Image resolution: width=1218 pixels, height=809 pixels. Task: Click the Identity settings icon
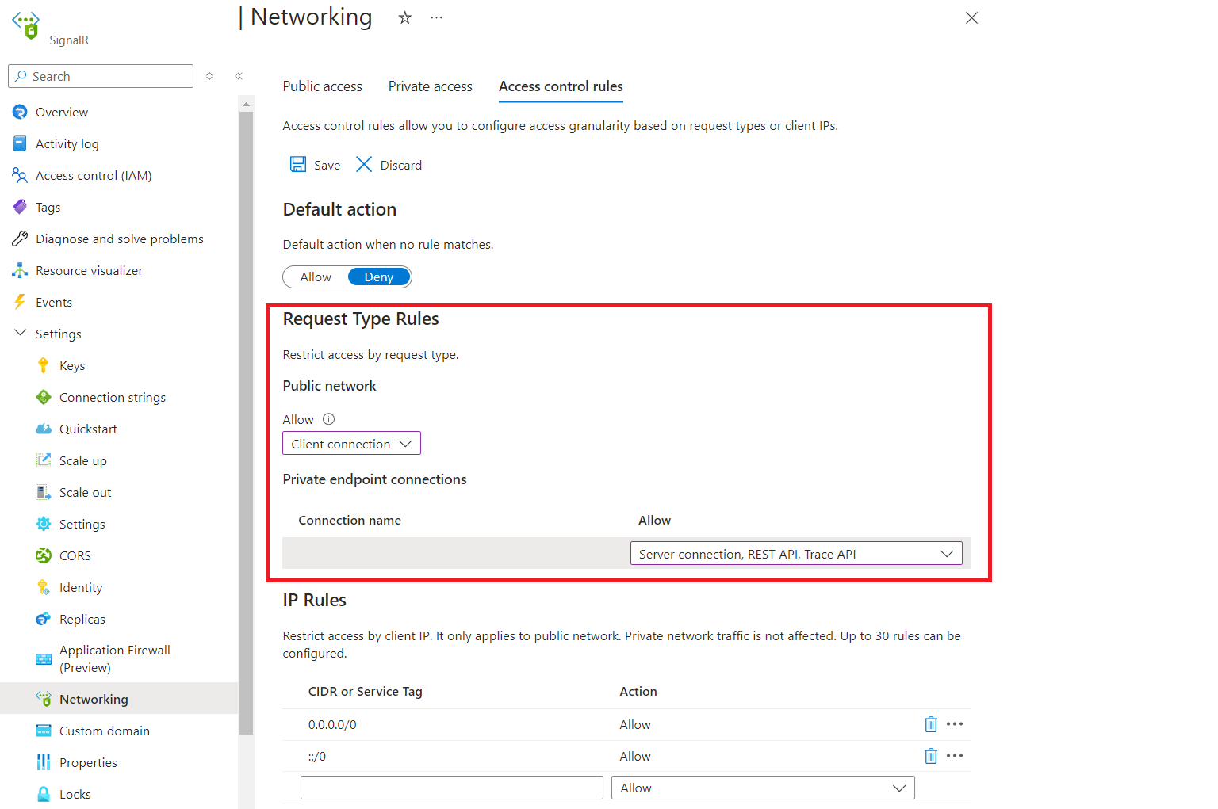[x=44, y=587]
